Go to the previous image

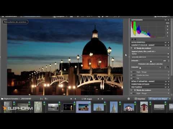[75, 99]
